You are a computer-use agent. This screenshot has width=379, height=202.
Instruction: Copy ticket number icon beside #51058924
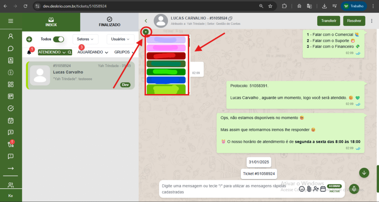pyautogui.click(x=231, y=18)
